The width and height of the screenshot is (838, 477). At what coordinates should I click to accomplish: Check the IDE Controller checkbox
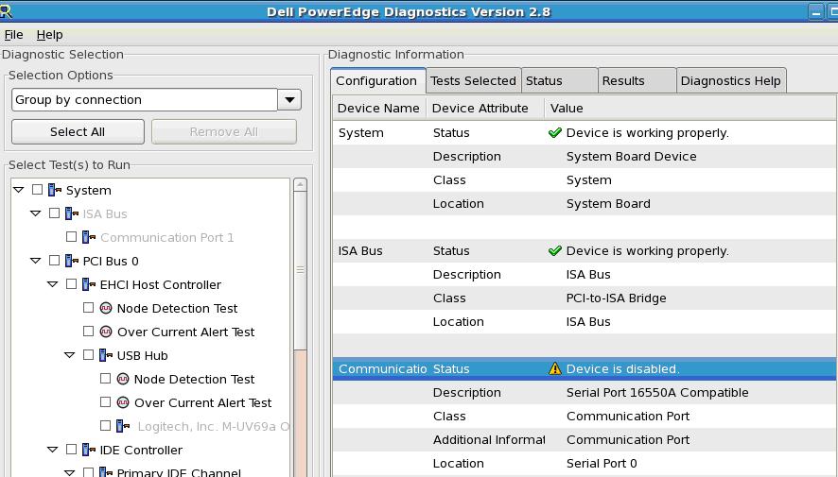(71, 449)
